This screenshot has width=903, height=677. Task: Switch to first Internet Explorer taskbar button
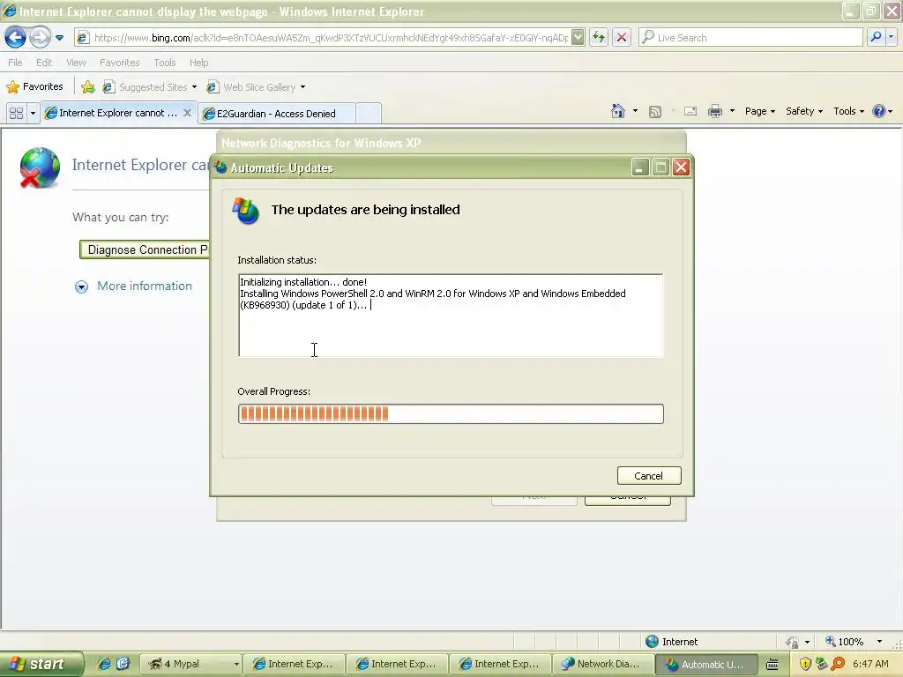(x=294, y=664)
